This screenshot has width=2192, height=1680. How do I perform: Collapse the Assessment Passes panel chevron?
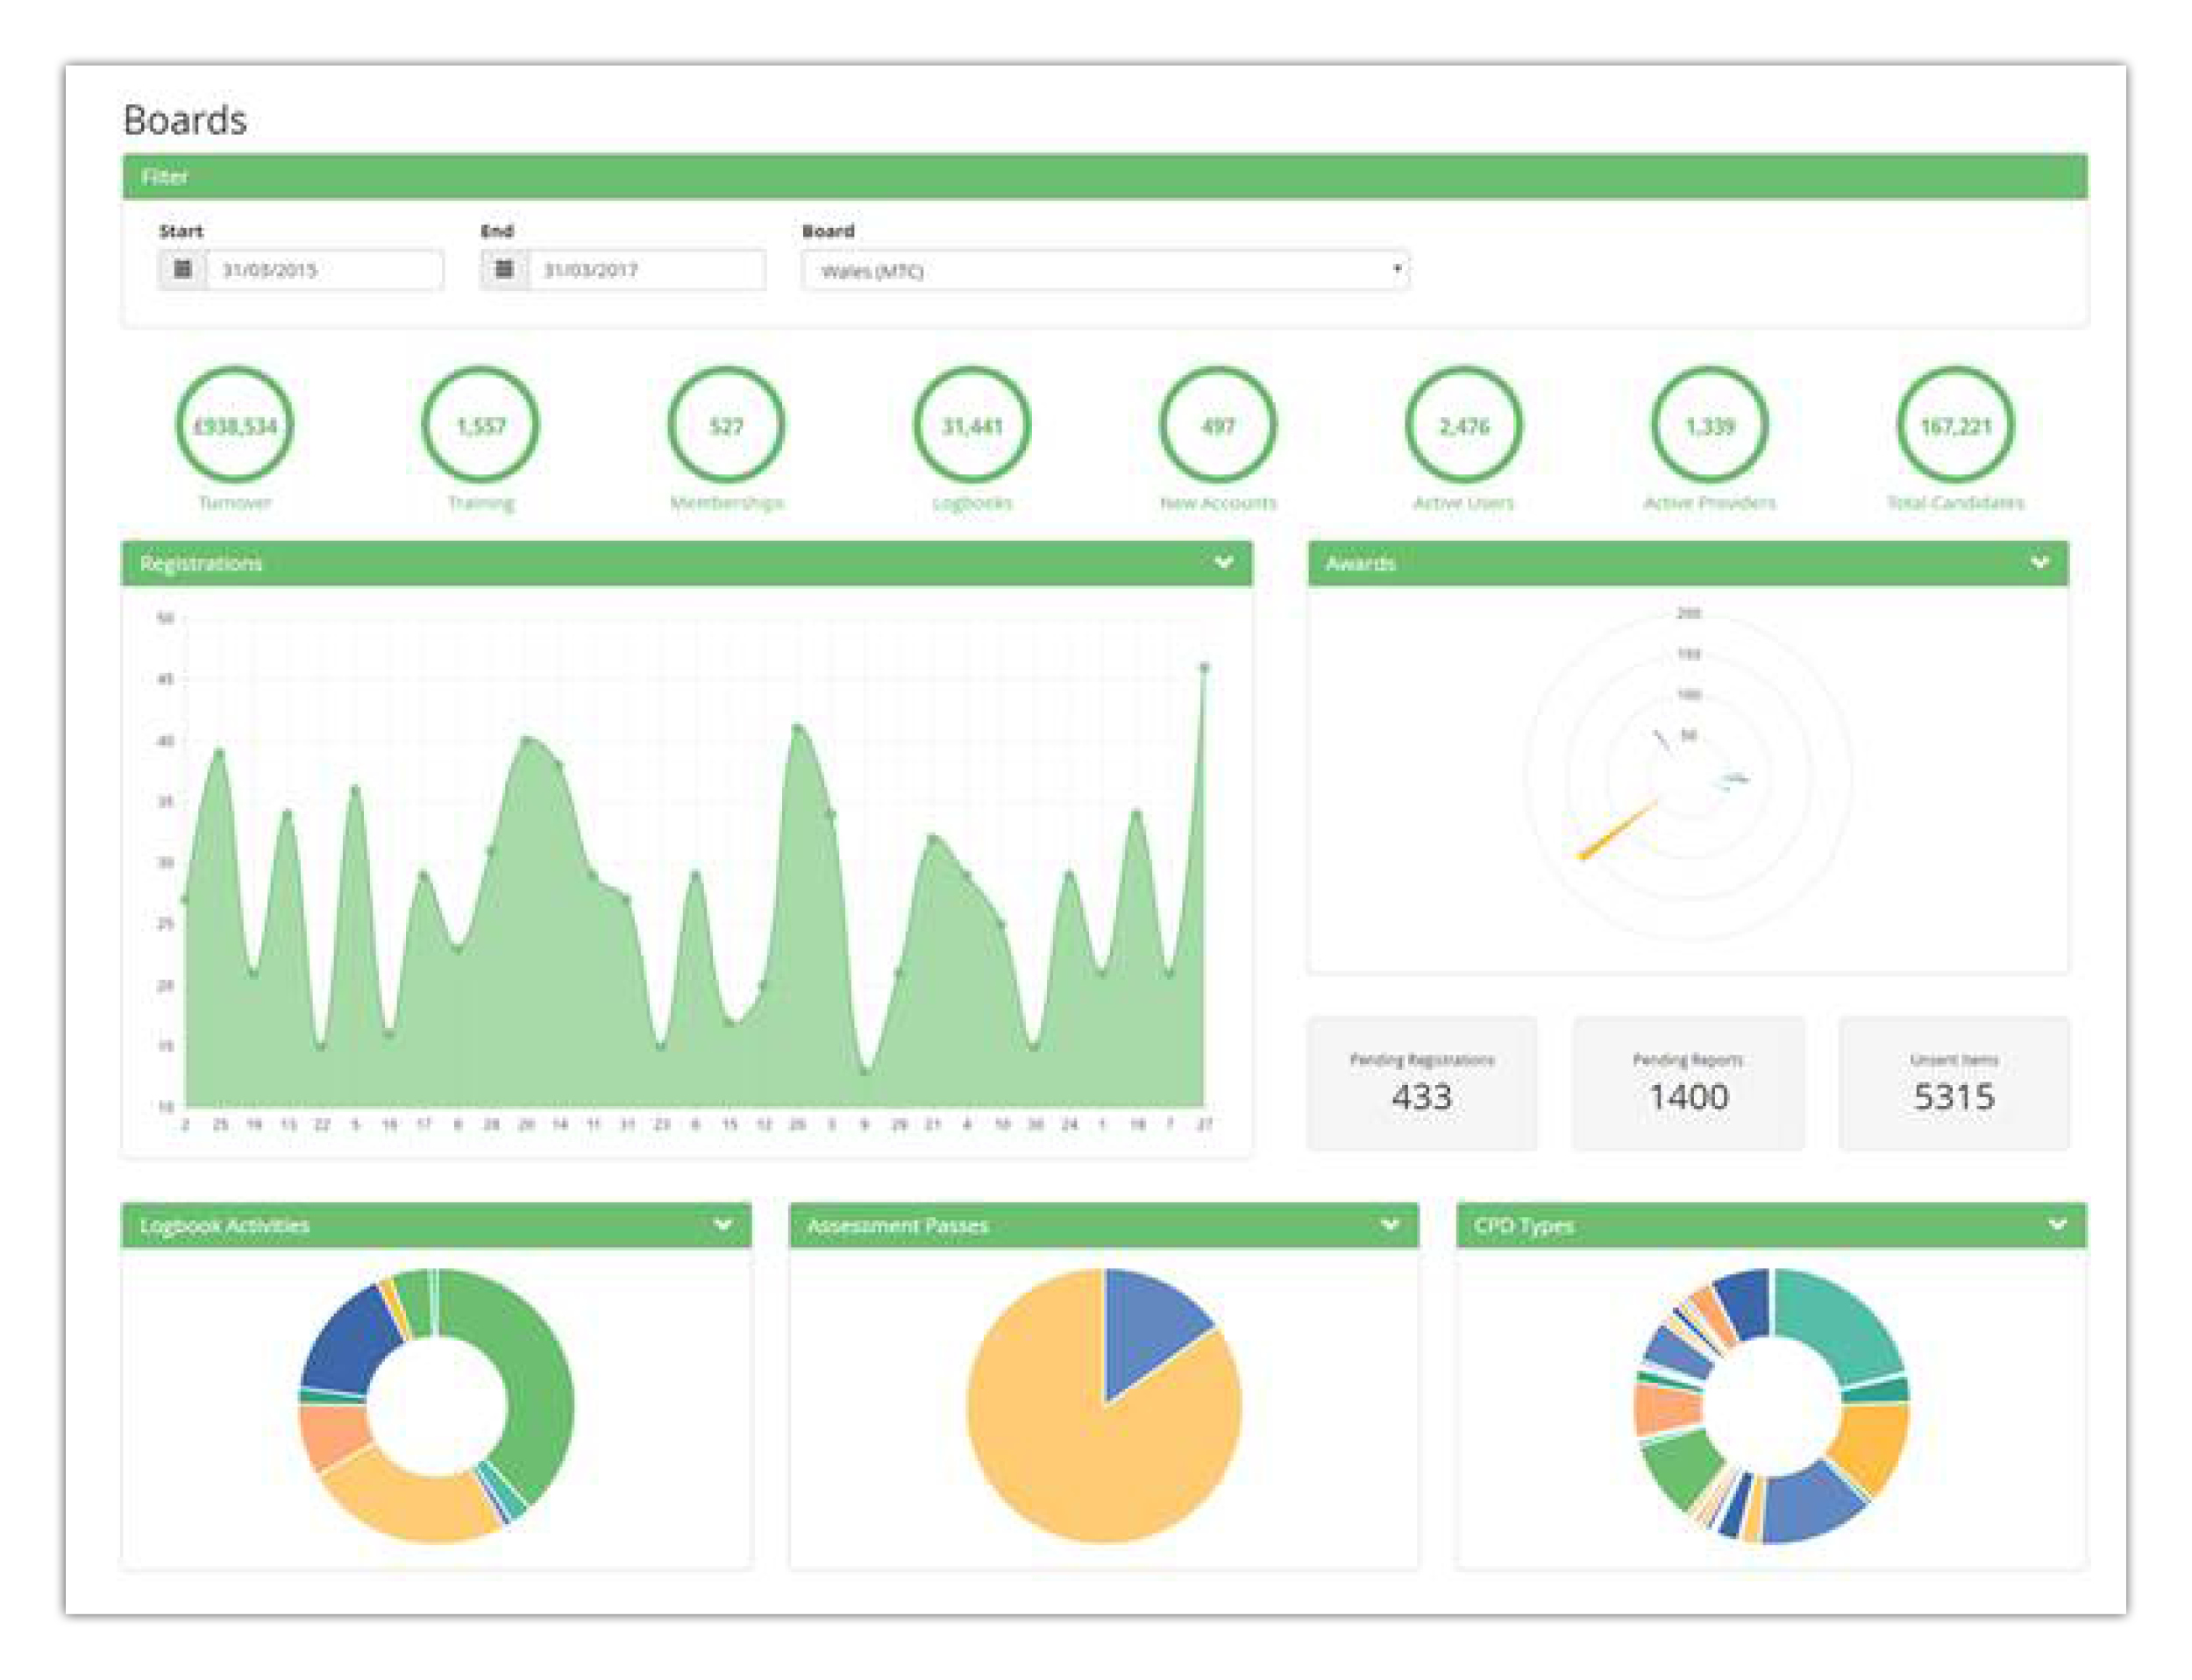pyautogui.click(x=1390, y=1225)
